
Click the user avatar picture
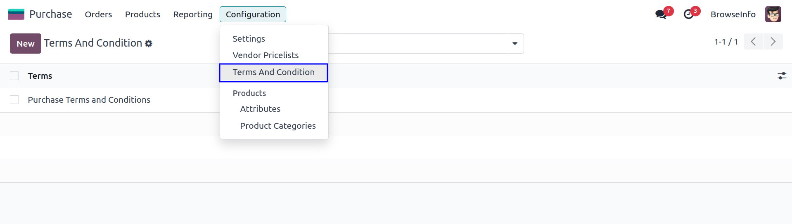(773, 14)
